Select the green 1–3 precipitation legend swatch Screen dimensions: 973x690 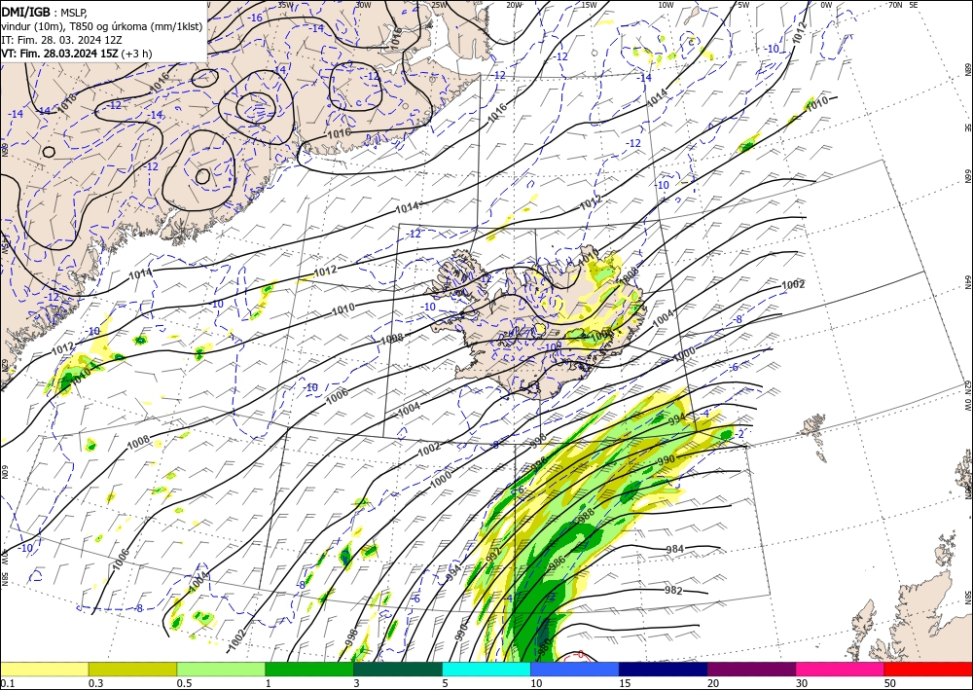[x=309, y=669]
